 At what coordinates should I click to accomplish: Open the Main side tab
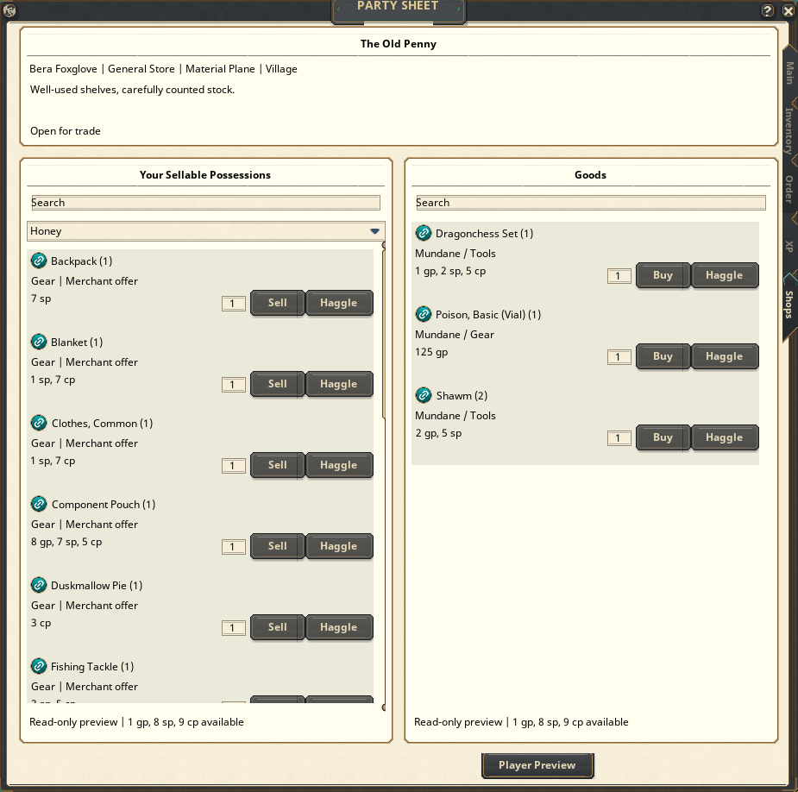(789, 72)
